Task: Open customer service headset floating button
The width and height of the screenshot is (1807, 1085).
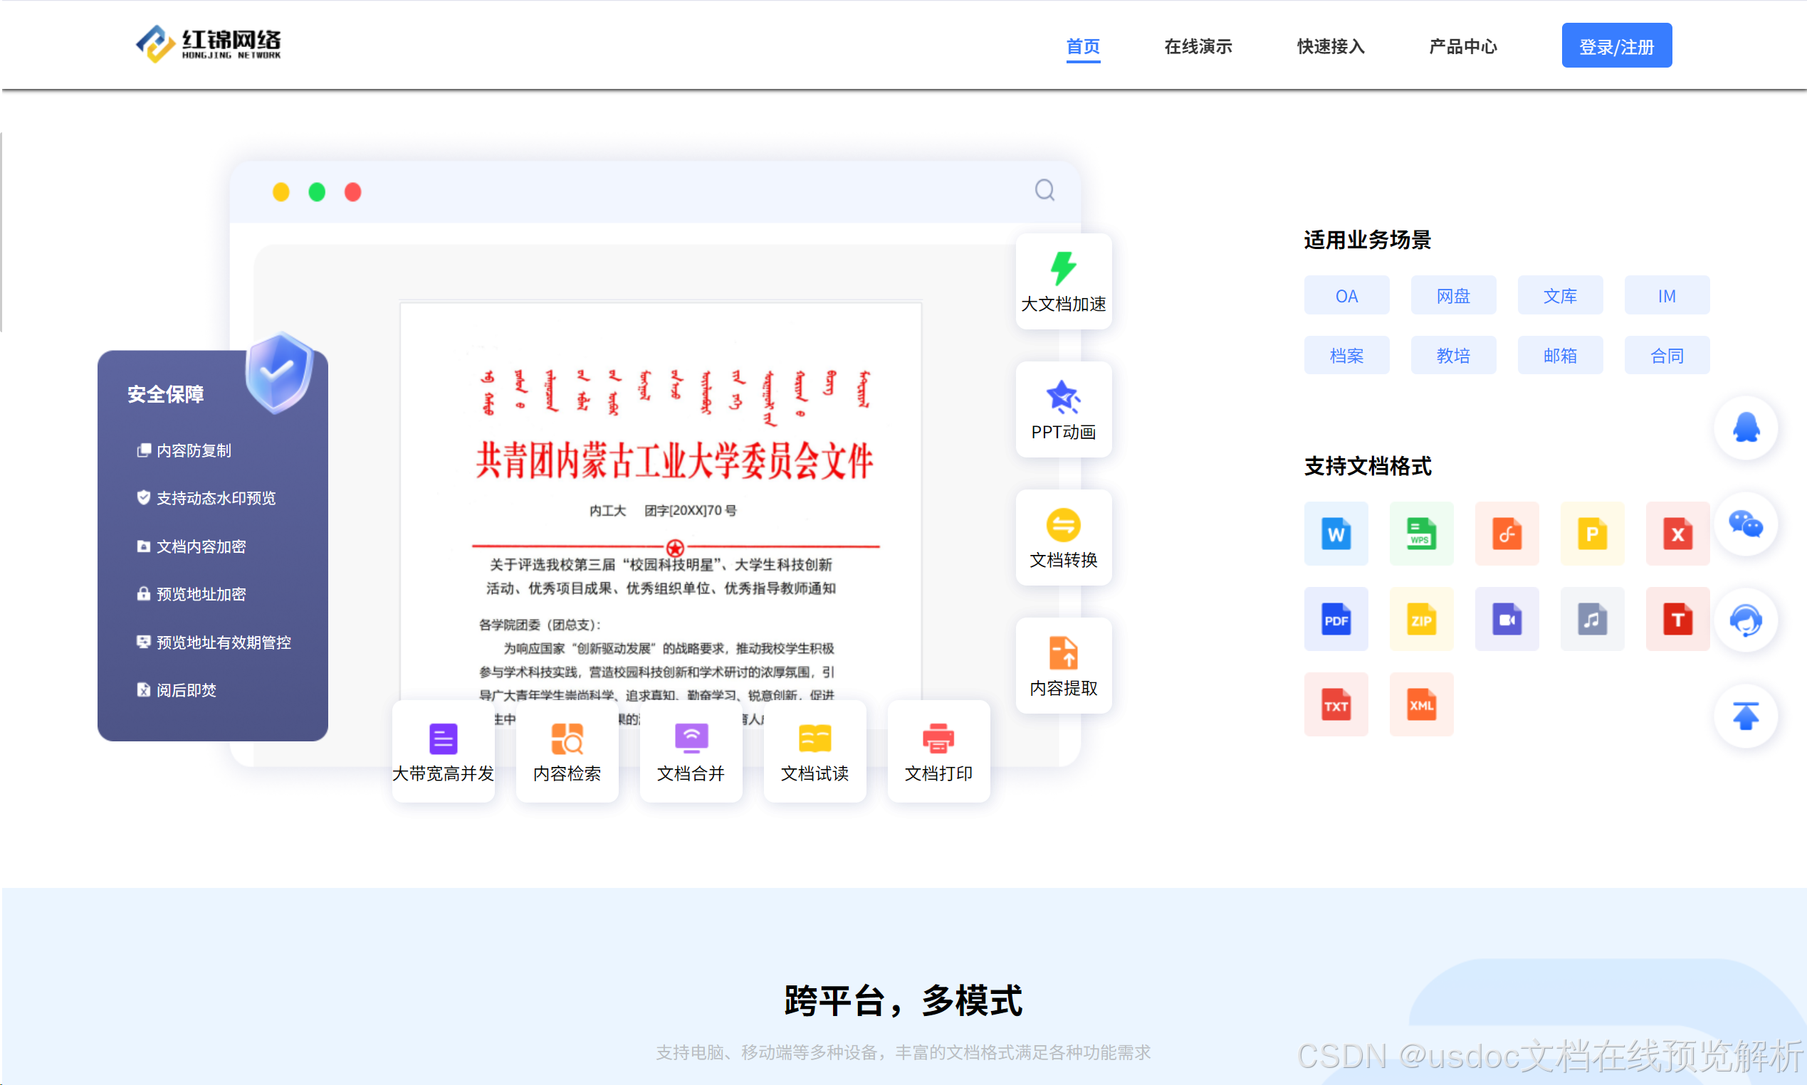Action: (x=1746, y=620)
